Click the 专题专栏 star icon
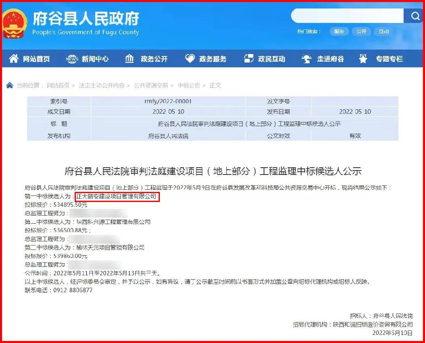The image size is (425, 343). (x=363, y=59)
